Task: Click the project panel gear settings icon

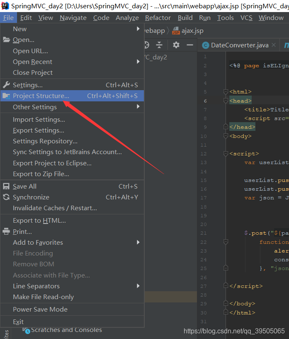Action: [x=176, y=45]
